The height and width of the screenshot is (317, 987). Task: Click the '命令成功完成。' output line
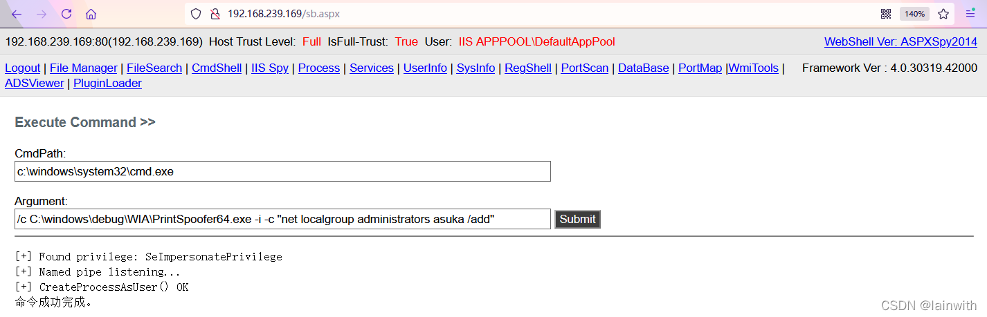(53, 302)
